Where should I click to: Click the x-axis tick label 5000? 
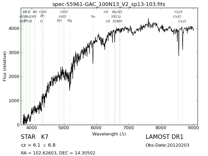(64, 128)
